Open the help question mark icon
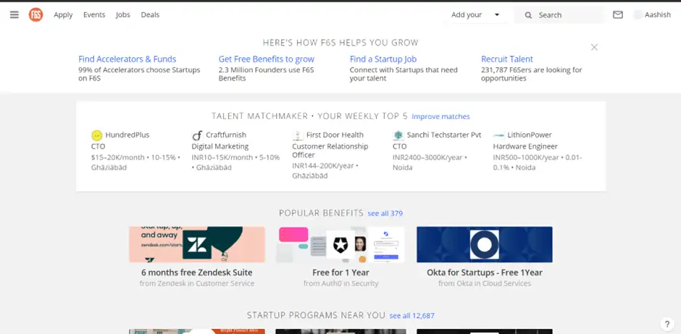 pos(667,325)
